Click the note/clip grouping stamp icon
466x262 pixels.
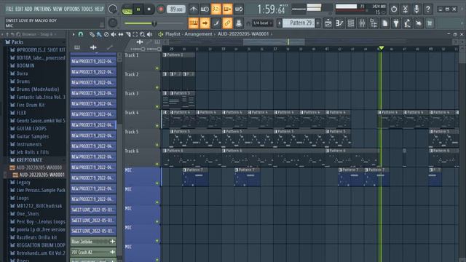pos(239,23)
